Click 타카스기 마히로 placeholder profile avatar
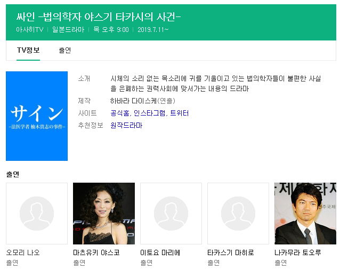The height and width of the screenshot is (270, 340). 238,214
